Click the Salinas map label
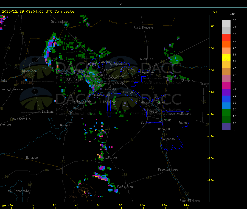The image size is (247, 209). pos(47,112)
